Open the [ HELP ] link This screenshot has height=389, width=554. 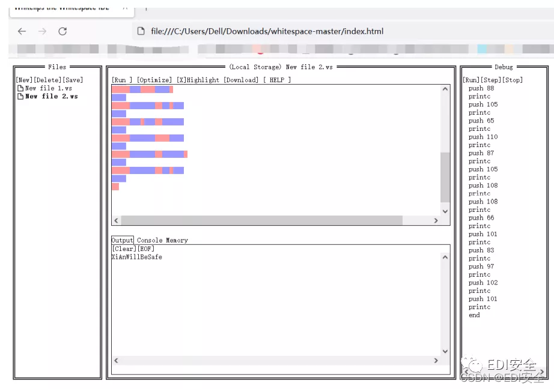(277, 80)
